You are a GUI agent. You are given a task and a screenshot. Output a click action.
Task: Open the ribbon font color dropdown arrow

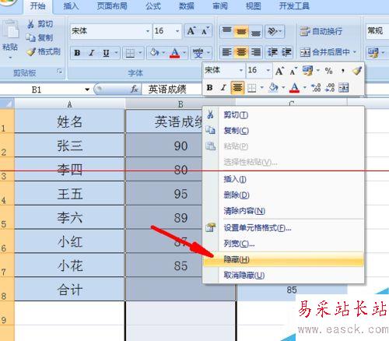pyautogui.click(x=184, y=53)
